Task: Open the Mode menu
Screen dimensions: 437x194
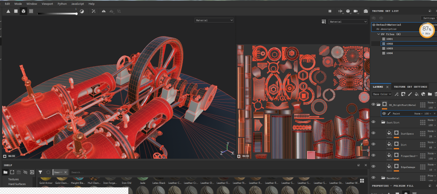Action: (x=18, y=4)
